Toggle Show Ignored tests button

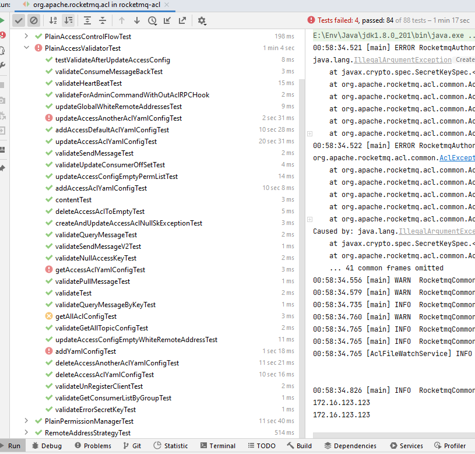click(x=34, y=20)
